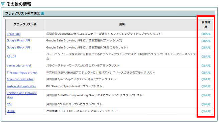Click the Anti-Phishing Working Group description
Image resolution: width=219 pixels, height=122 pixels.
94,95
